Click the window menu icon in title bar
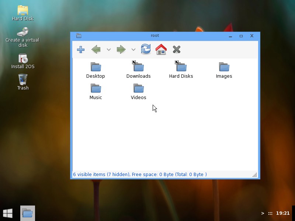Screen dimensions: 295x221 click(x=79, y=36)
